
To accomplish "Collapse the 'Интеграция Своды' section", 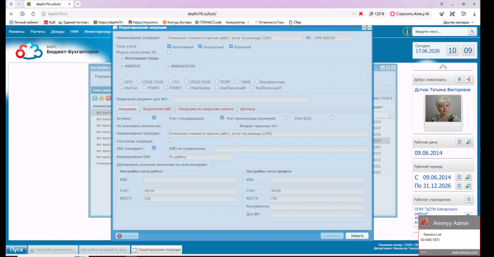I will 122,58.
